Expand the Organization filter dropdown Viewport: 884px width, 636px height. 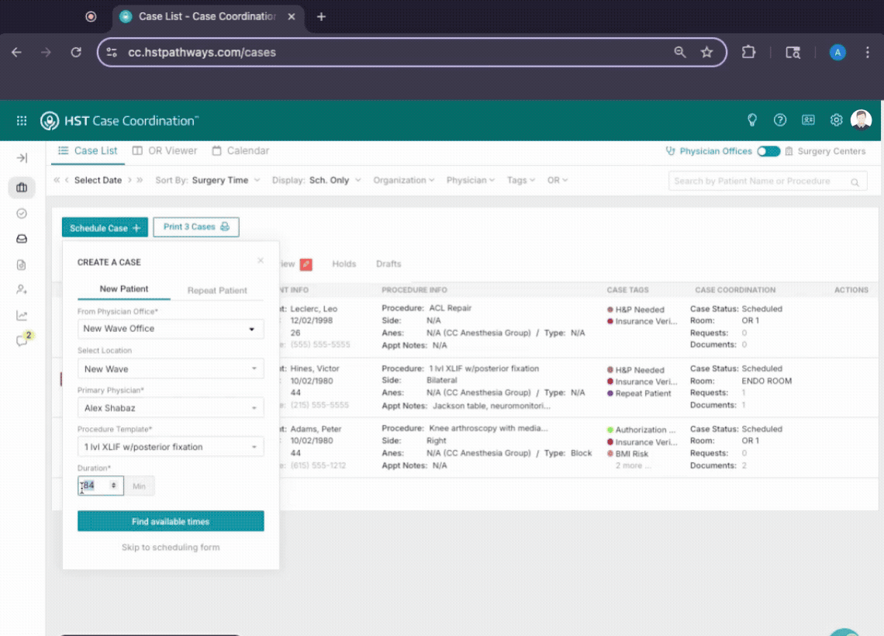coord(403,180)
